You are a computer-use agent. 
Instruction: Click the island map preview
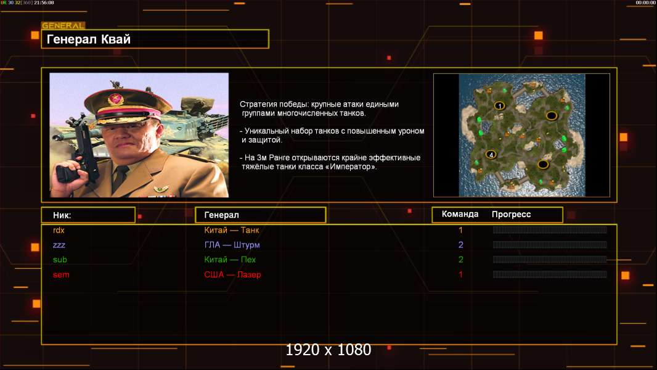point(521,135)
